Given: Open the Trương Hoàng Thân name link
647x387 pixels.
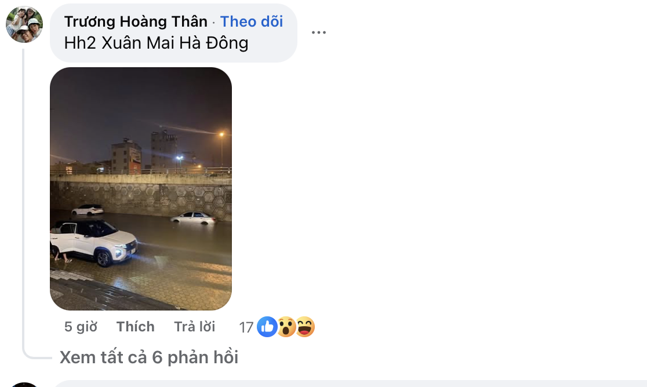Looking at the screenshot, I should click(x=136, y=21).
